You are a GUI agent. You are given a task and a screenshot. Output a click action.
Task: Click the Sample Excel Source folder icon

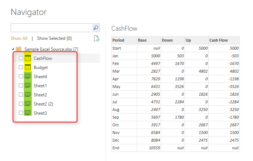(19, 49)
